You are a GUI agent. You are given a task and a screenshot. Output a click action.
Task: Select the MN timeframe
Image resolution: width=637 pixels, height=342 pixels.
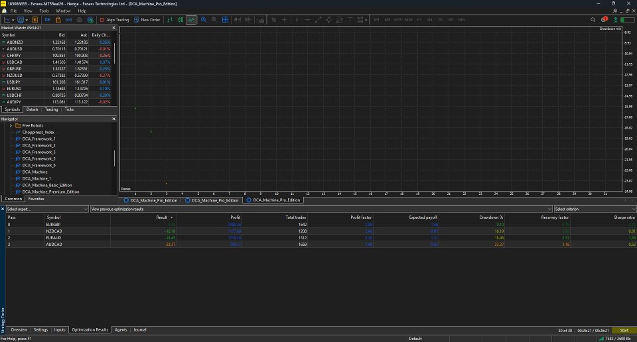coord(462,19)
